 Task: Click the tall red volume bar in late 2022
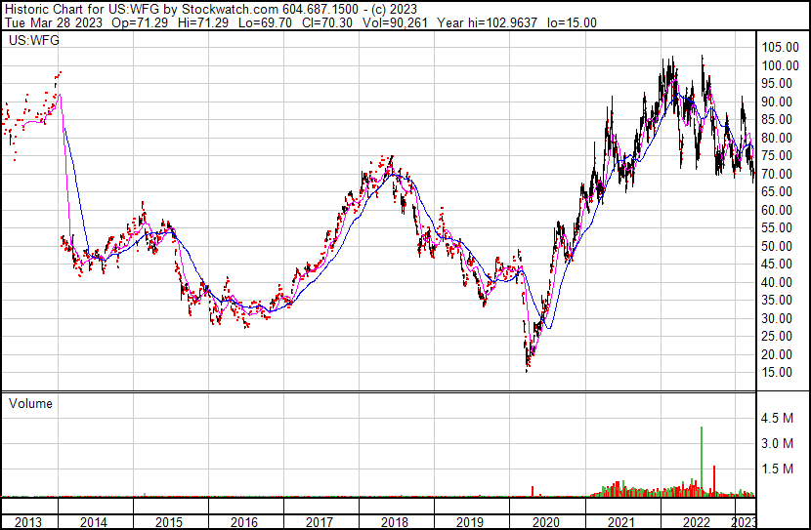[715, 480]
